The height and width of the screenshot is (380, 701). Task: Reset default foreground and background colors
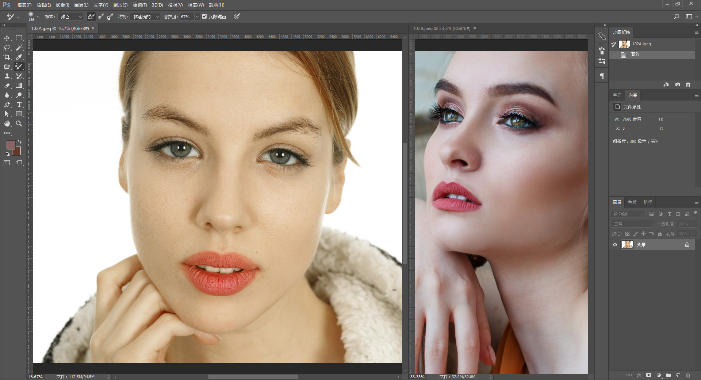tap(8, 154)
